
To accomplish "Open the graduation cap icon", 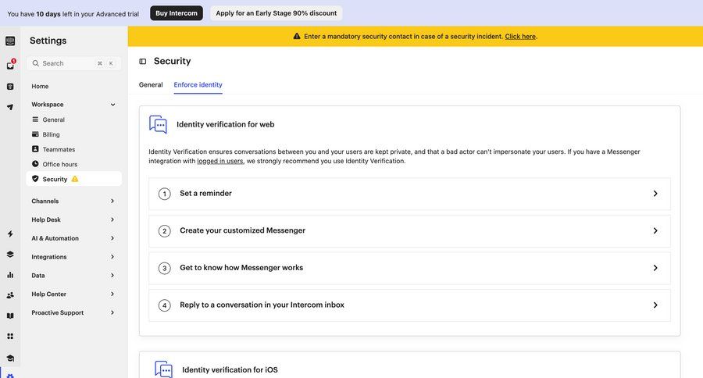I will [10, 358].
